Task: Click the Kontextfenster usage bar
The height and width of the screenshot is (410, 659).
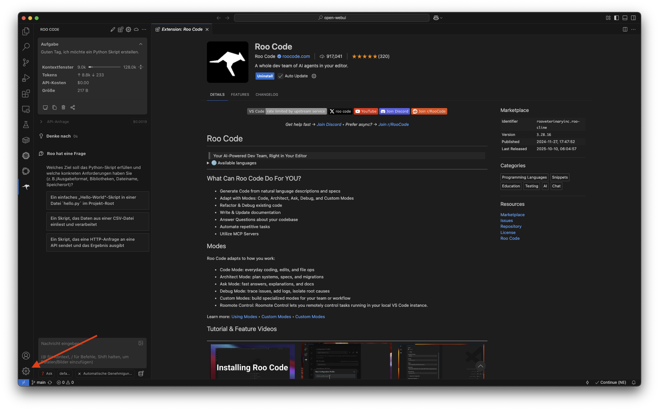Action: point(104,67)
